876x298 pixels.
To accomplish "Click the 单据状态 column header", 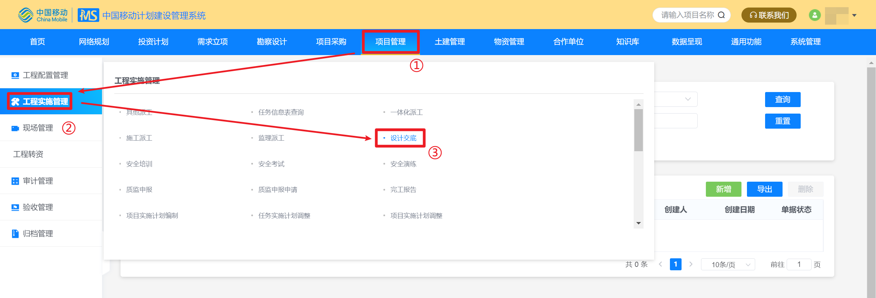I will point(796,210).
